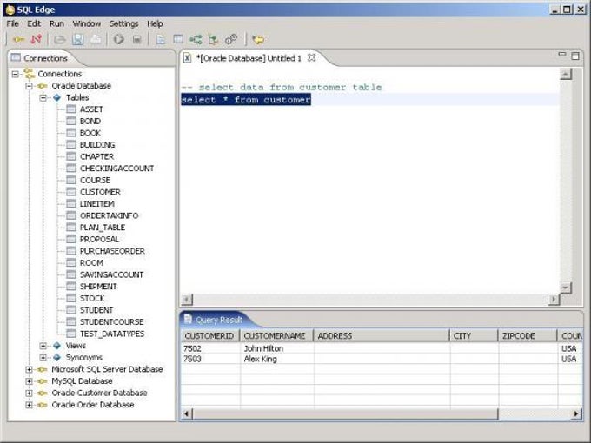Select the CHECKINGACCOUNT table
Viewport: 591px width, 443px height.
(x=116, y=169)
